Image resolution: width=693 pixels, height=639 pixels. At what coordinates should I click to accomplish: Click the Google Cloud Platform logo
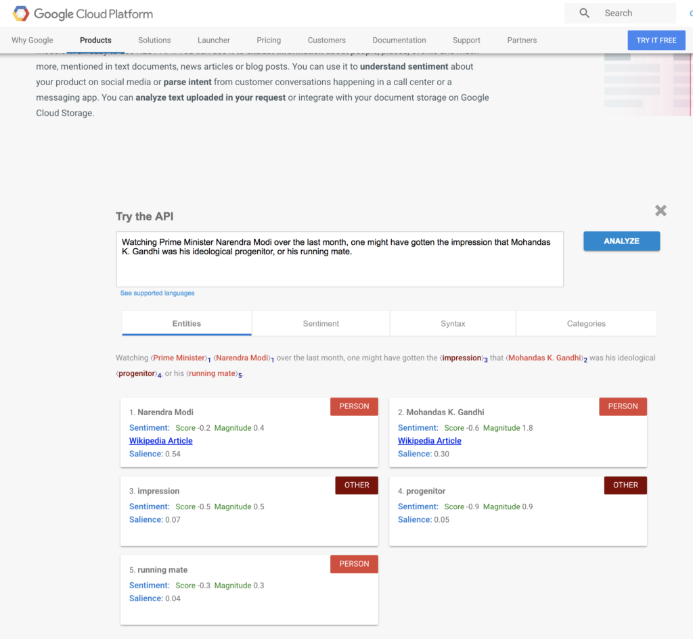(x=83, y=14)
